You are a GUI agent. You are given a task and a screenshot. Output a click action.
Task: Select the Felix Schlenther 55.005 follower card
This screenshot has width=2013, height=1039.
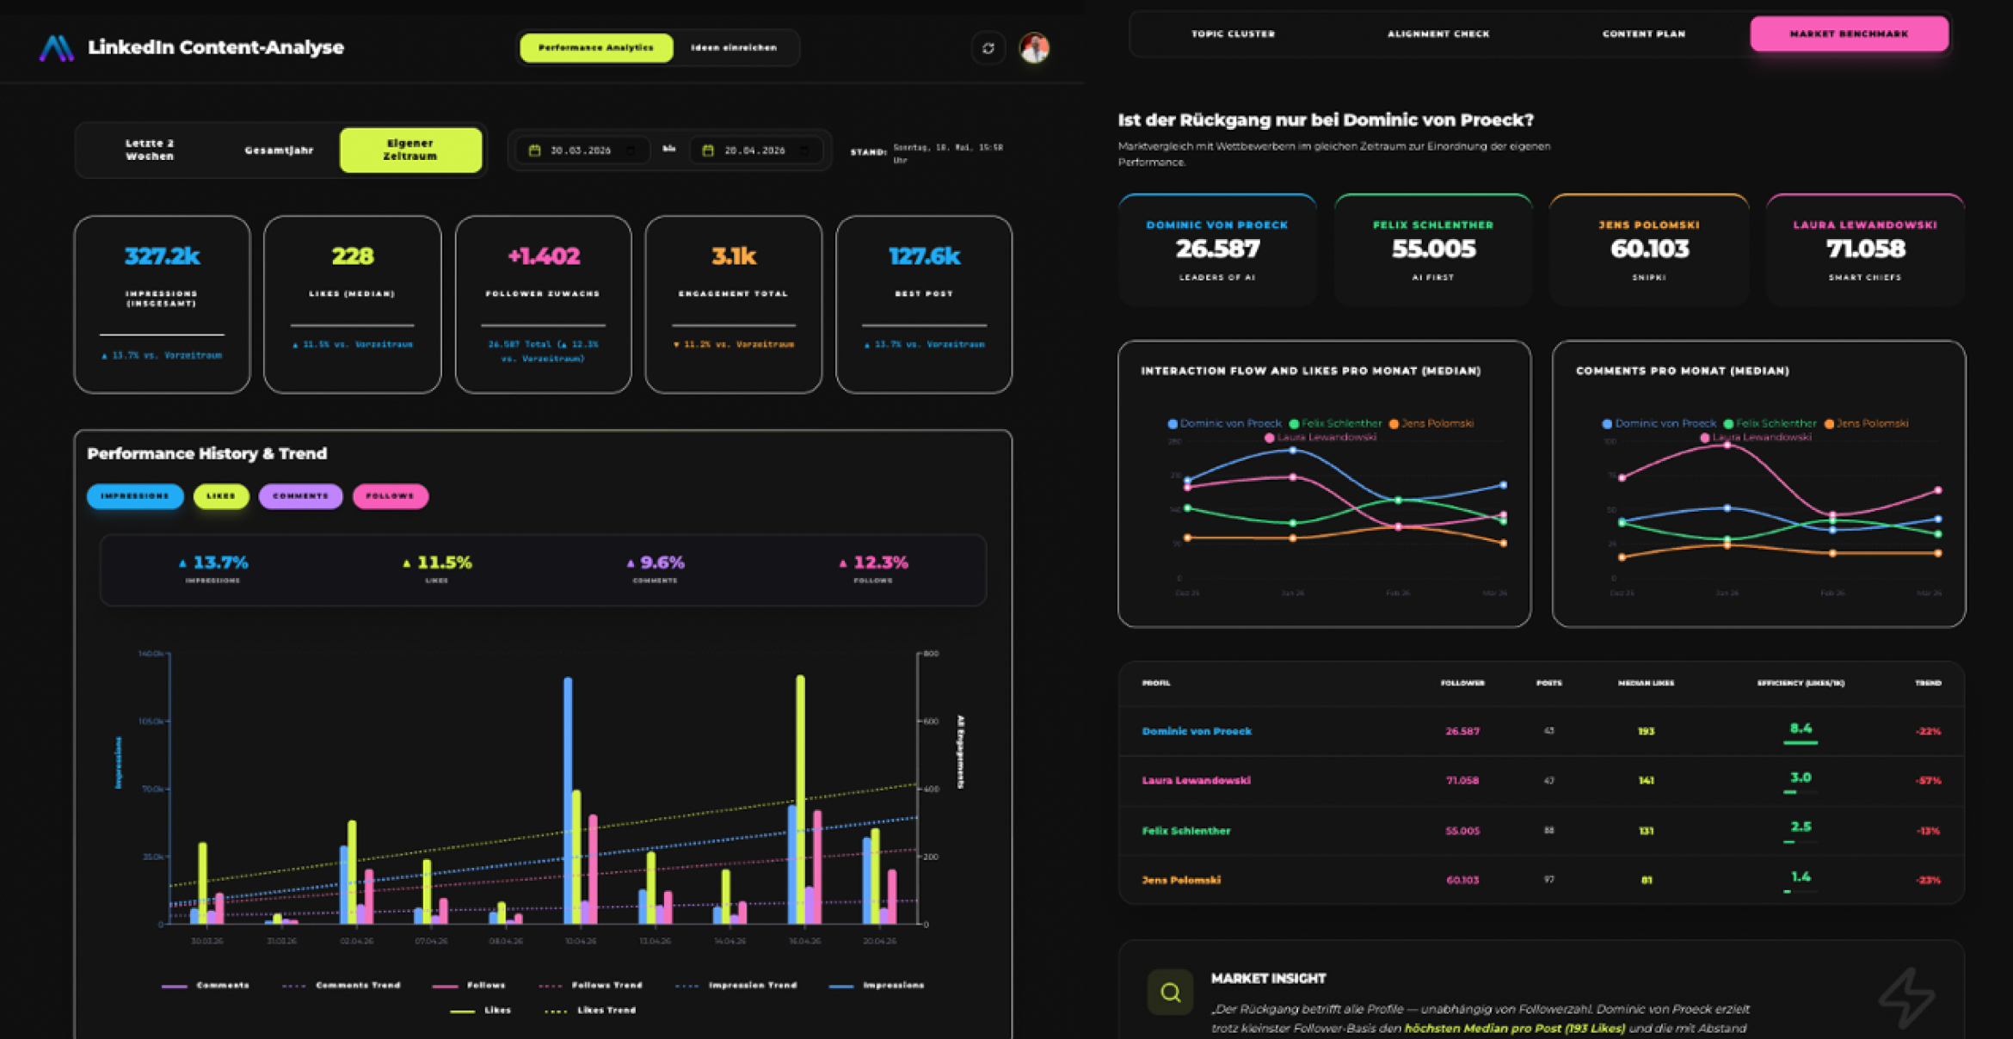click(x=1433, y=250)
